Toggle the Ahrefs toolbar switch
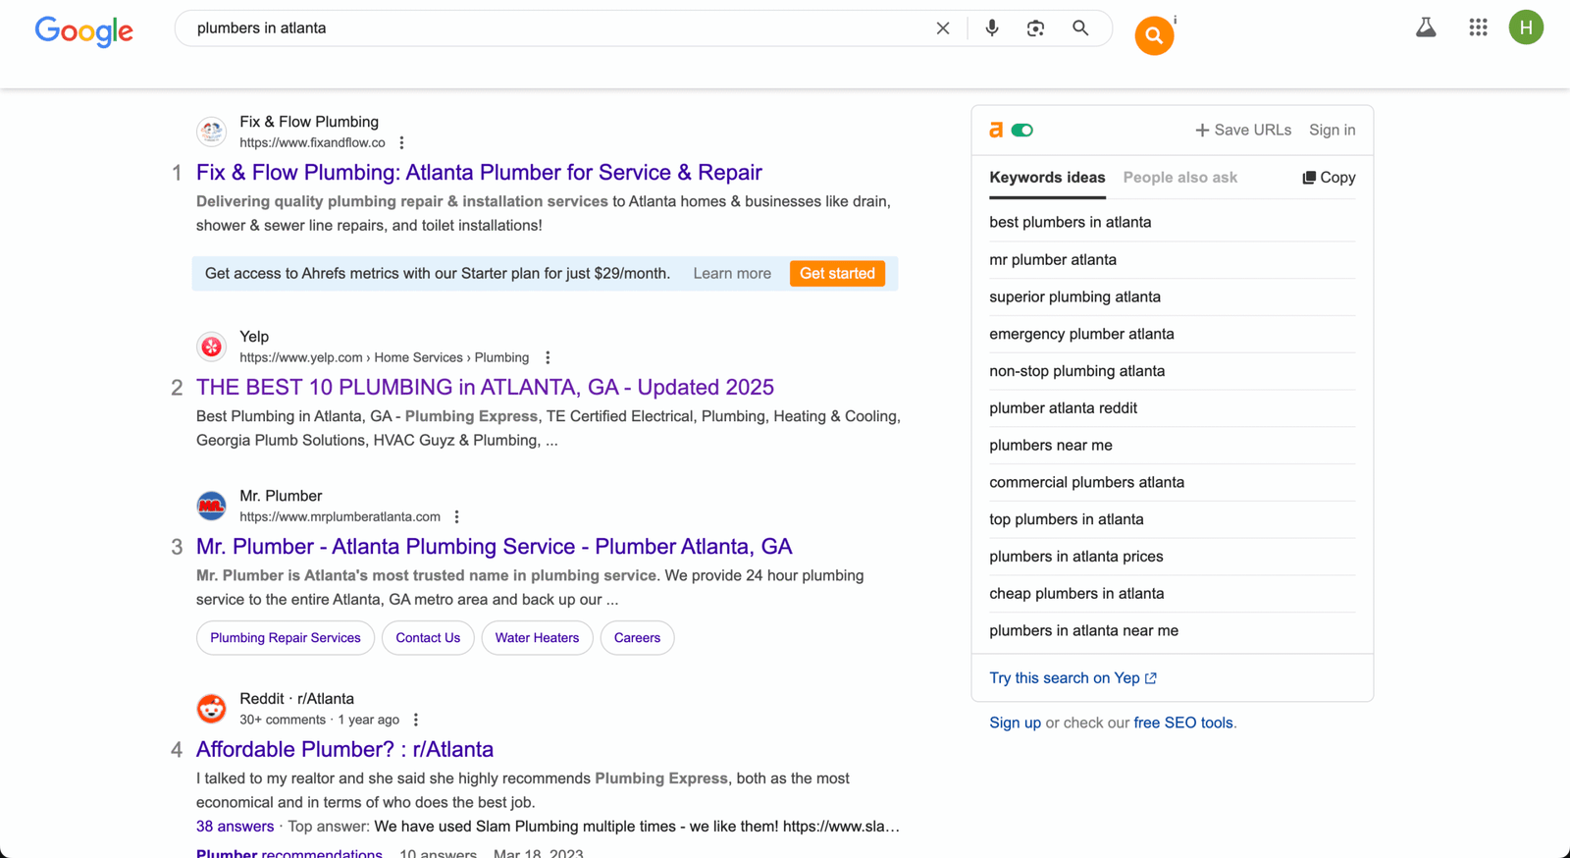Viewport: 1570px width, 858px height. (1022, 130)
